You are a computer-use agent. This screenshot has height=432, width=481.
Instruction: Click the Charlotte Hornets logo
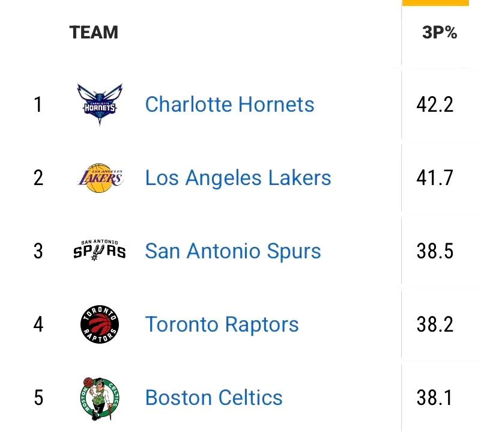[x=99, y=105]
